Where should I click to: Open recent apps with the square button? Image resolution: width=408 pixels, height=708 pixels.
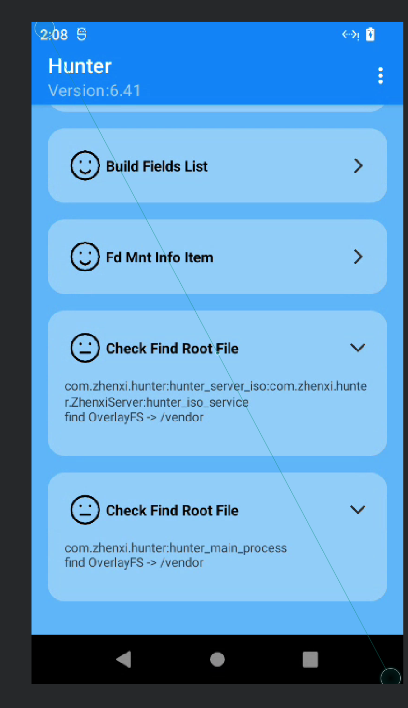click(310, 659)
